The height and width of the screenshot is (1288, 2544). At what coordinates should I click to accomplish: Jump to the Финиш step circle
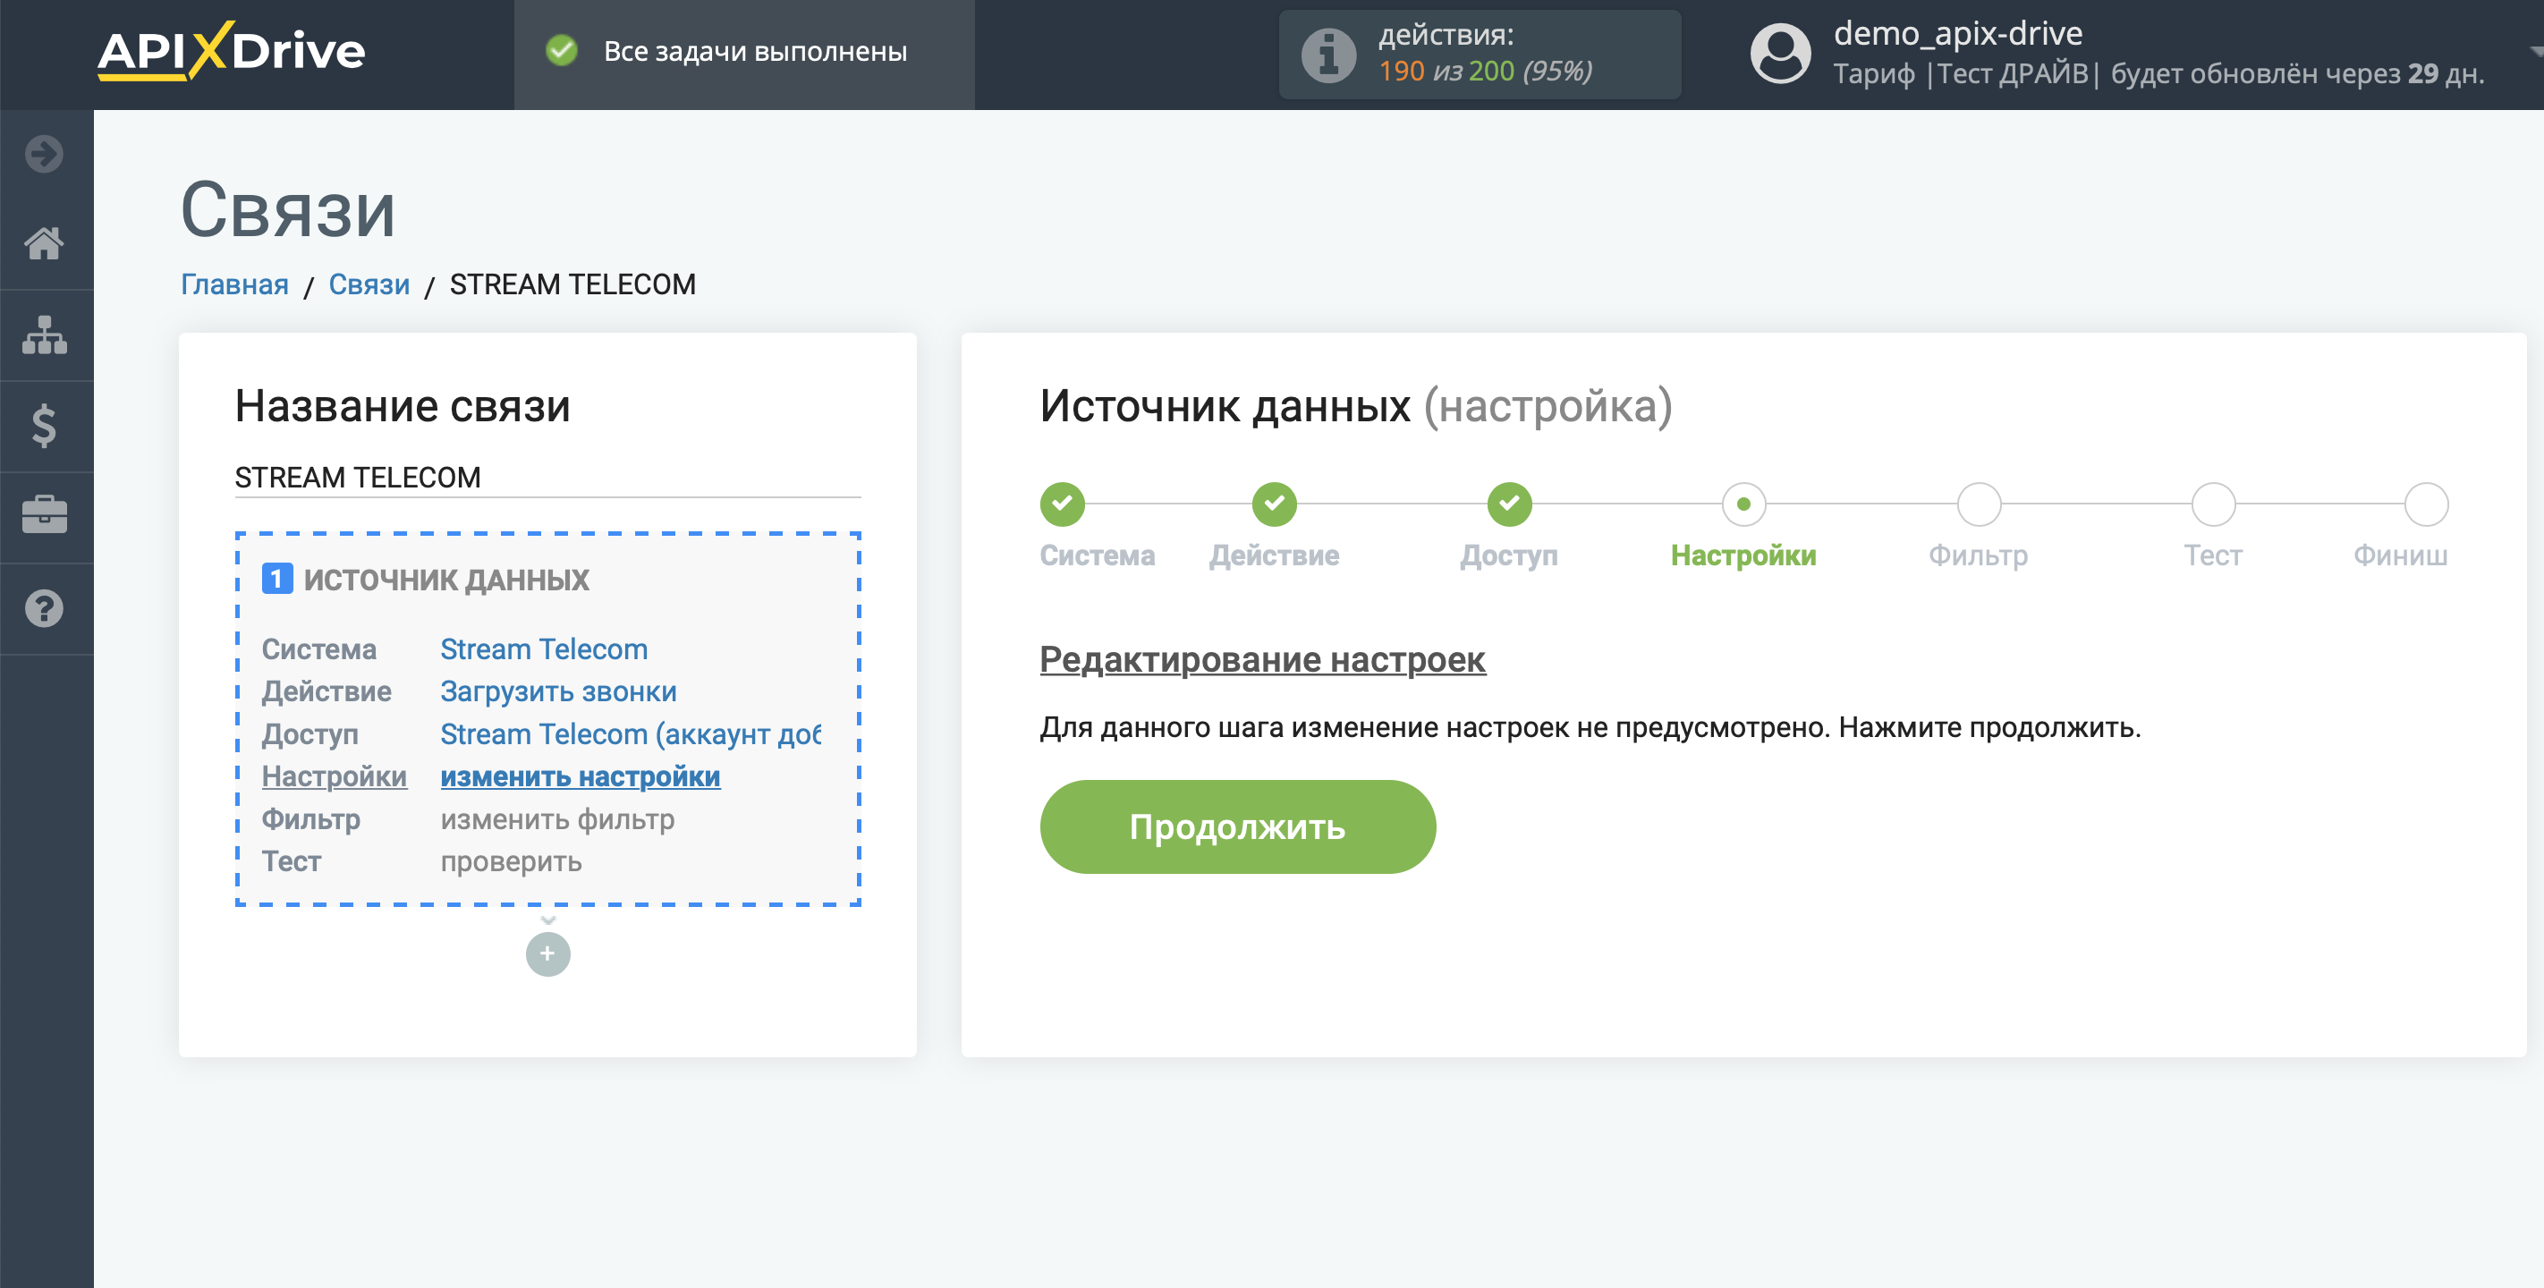(x=2426, y=504)
